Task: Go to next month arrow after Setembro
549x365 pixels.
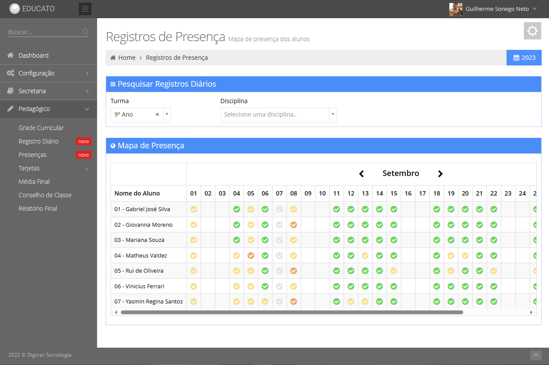Action: point(440,174)
